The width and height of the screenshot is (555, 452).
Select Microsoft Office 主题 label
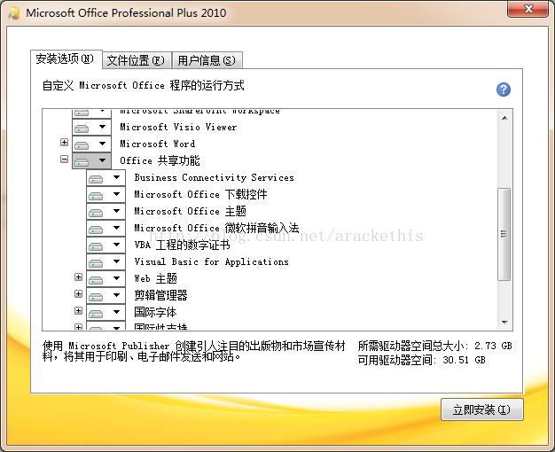tap(190, 211)
